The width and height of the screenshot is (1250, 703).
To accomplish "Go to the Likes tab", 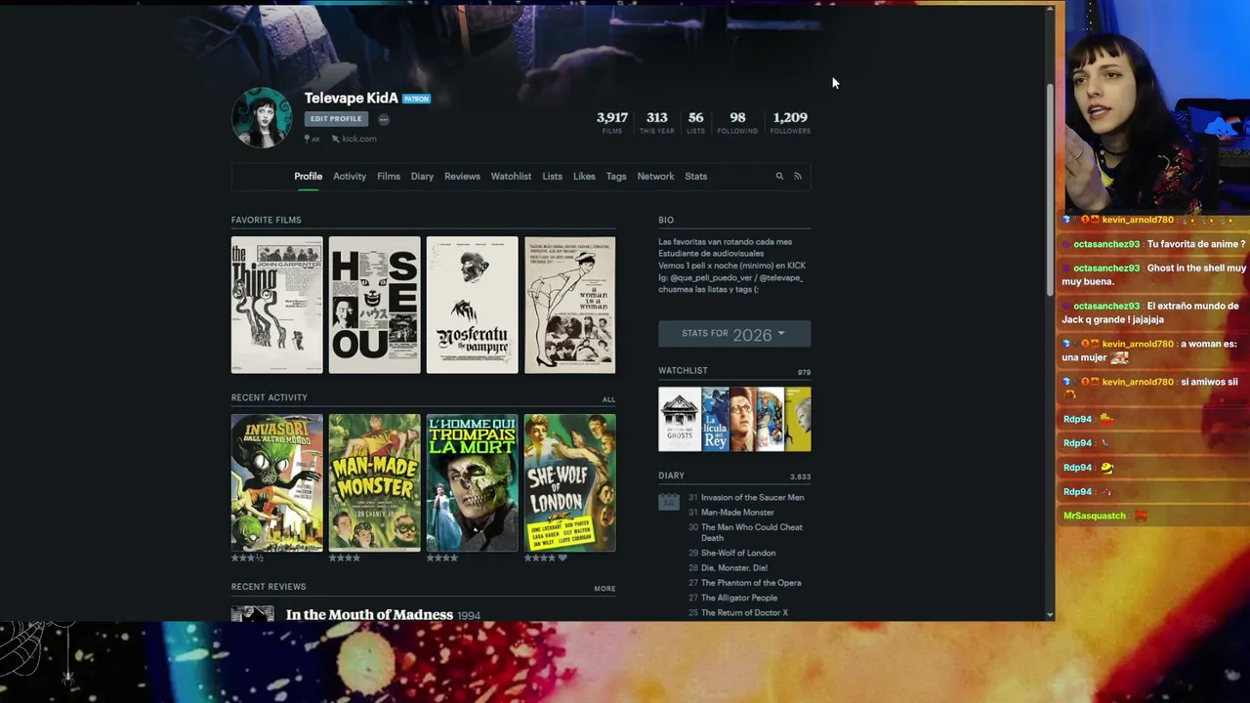I will pyautogui.click(x=584, y=177).
